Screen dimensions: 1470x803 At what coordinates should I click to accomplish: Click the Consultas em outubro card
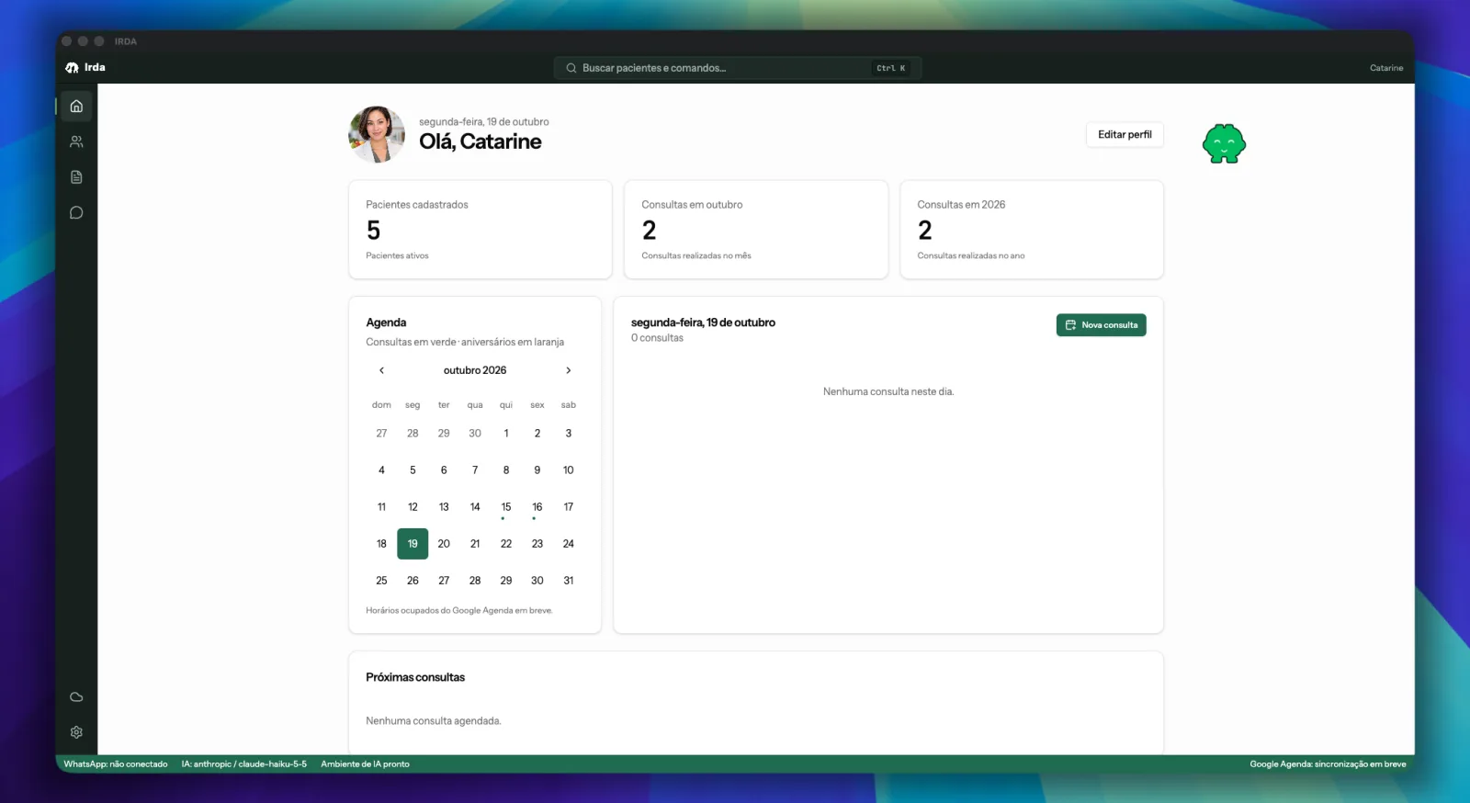pyautogui.click(x=756, y=230)
